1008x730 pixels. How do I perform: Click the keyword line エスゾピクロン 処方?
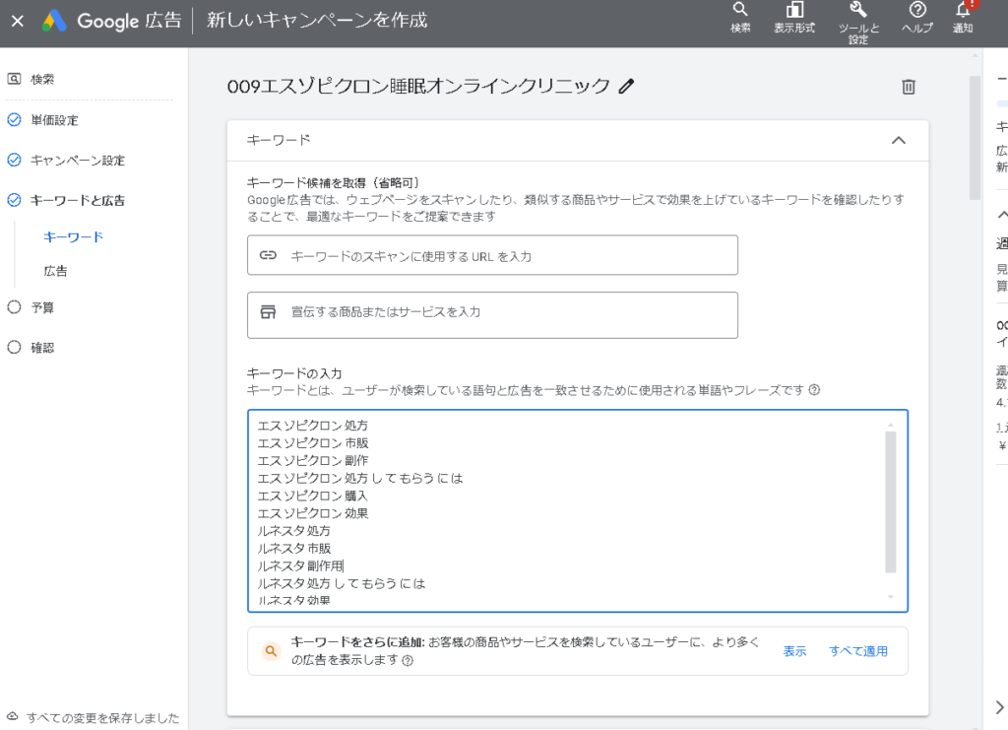(313, 426)
